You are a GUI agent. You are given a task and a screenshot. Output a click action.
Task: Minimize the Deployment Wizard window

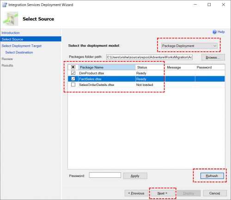(x=195, y=5)
